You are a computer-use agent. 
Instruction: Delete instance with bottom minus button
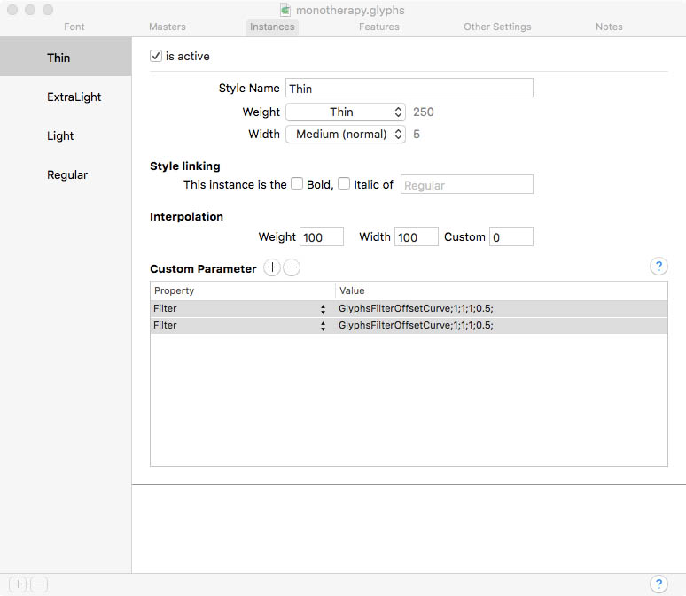click(x=39, y=584)
